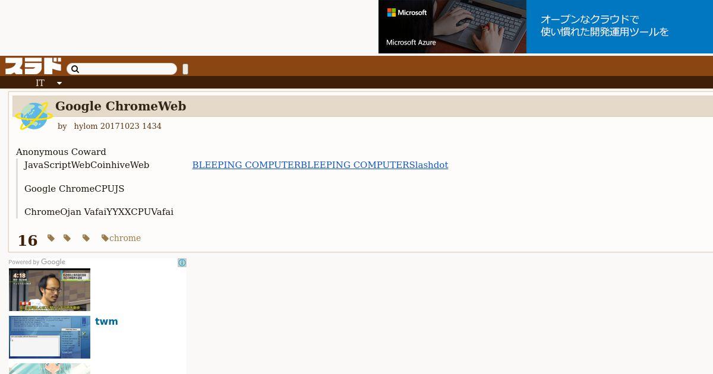713x374 pixels.
Task: Click the Slashdot Japan logo
Action: pos(33,66)
